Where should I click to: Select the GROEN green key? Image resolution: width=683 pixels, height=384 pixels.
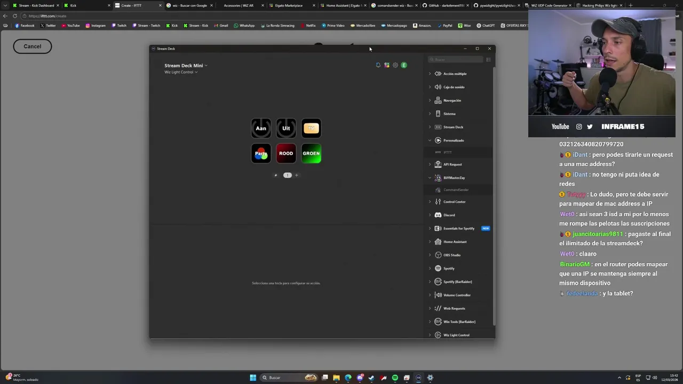point(311,154)
